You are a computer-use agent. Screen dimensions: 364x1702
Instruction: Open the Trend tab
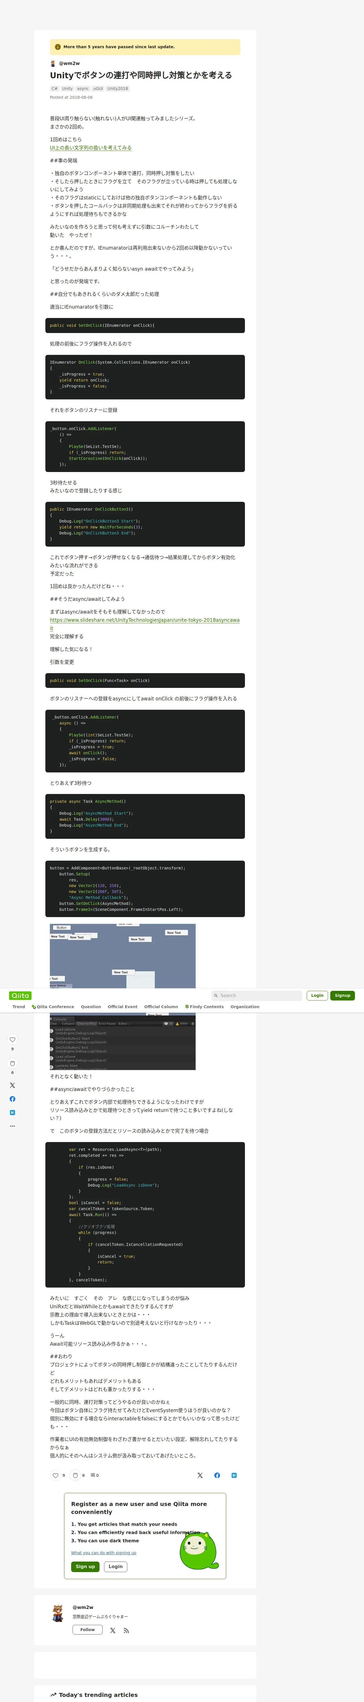[18, 1007]
